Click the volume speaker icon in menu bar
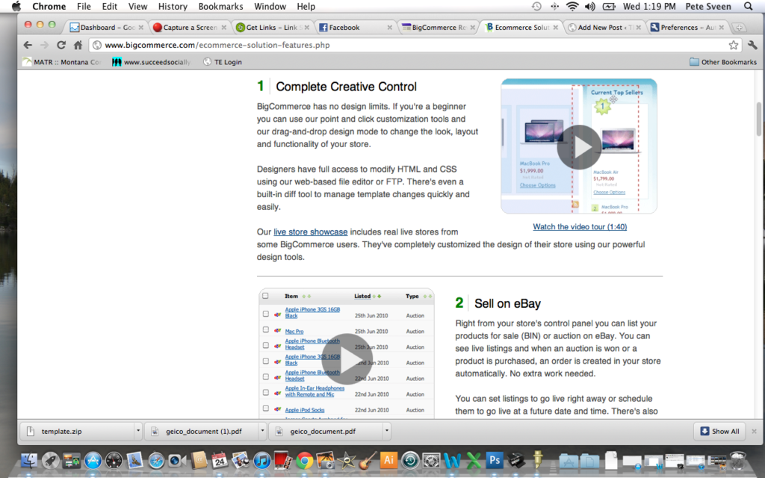The height and width of the screenshot is (478, 765). coord(590,6)
